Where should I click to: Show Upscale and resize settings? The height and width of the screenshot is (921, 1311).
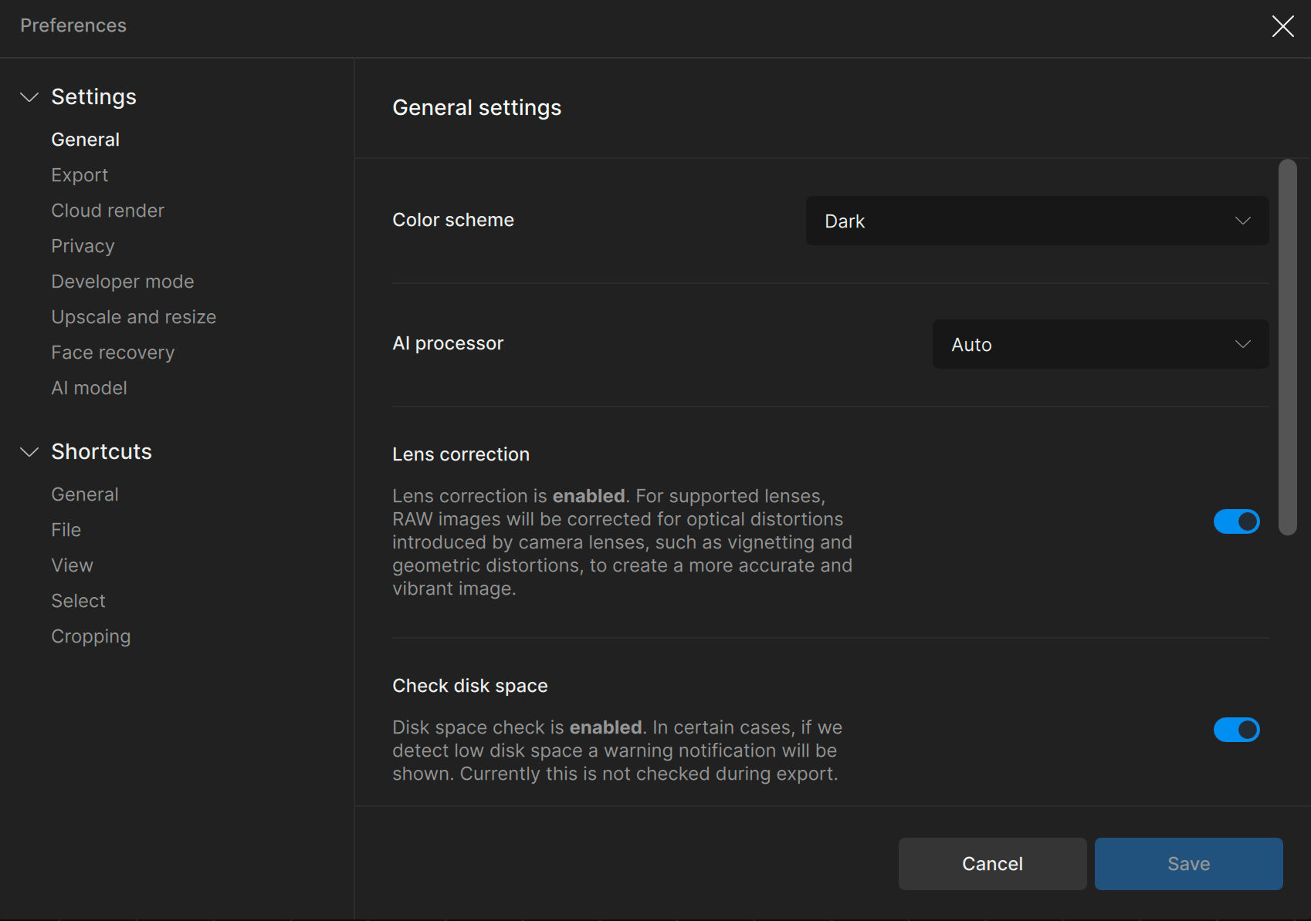point(134,317)
